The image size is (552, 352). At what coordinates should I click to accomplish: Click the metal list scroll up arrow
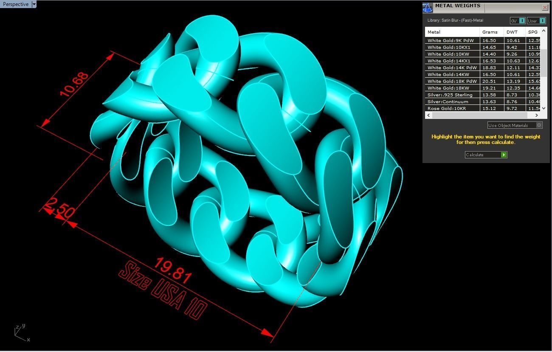click(x=544, y=31)
